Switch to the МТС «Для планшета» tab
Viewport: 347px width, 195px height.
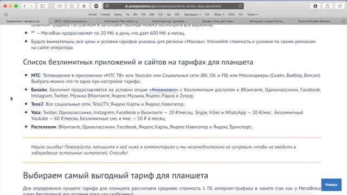point(72,21)
